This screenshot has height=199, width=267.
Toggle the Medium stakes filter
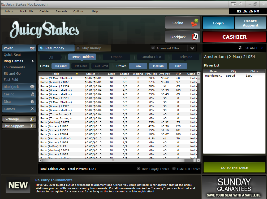[x=158, y=66]
